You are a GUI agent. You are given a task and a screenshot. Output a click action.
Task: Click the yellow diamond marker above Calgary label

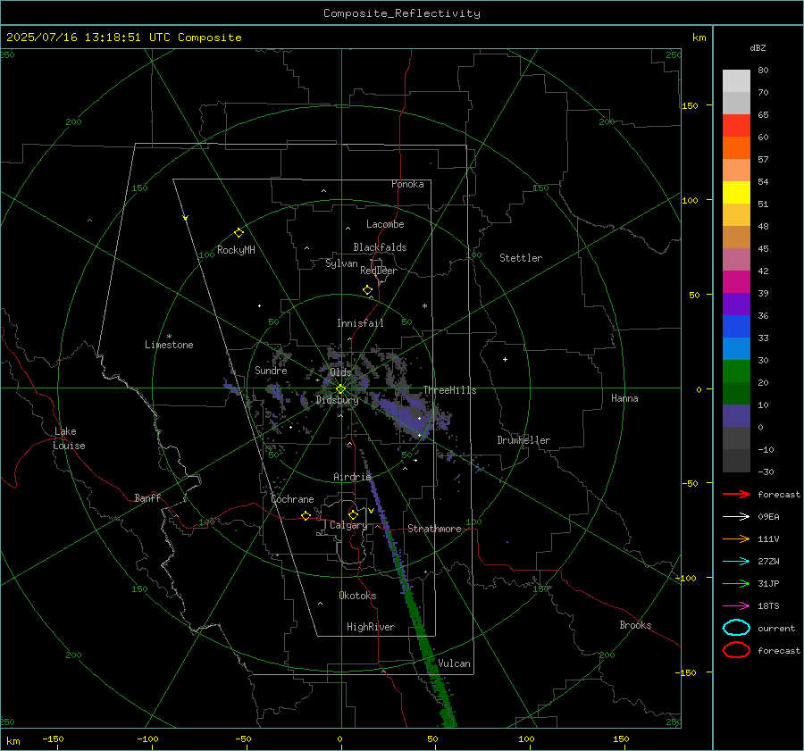(x=353, y=514)
